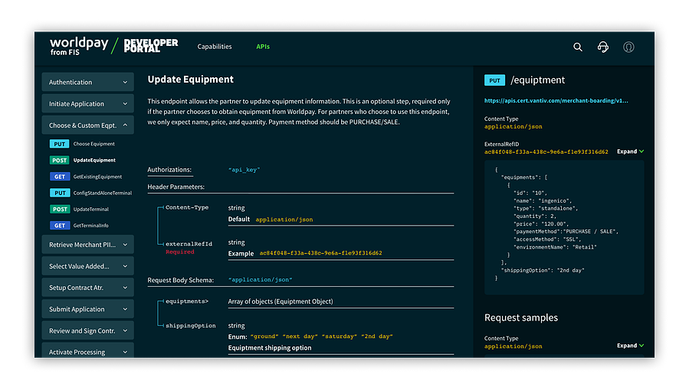
Task: Click the ExternalRefID value in right panel
Action: tap(546, 152)
